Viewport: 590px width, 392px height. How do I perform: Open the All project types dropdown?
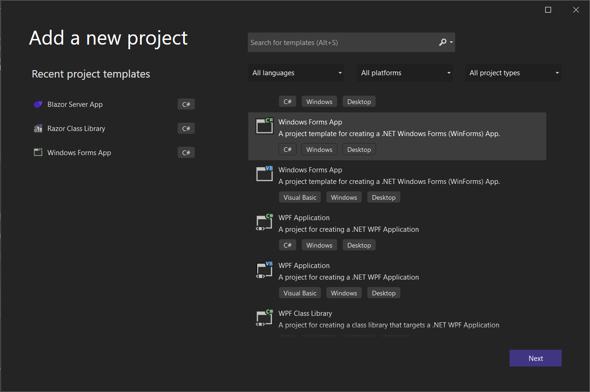[x=513, y=73]
